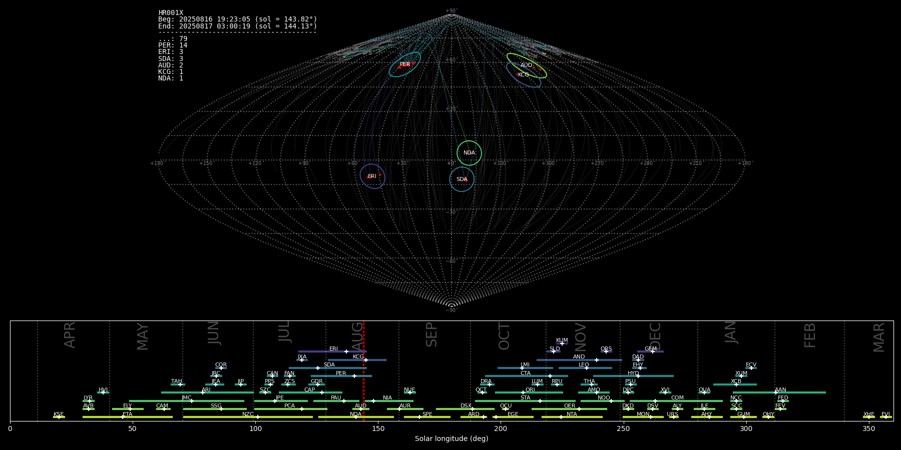Click the +150° longitude label

[206, 163]
